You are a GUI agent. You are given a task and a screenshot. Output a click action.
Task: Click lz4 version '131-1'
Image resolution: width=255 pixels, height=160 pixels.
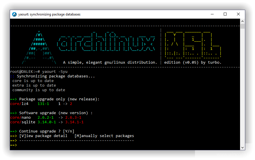pos(43,104)
